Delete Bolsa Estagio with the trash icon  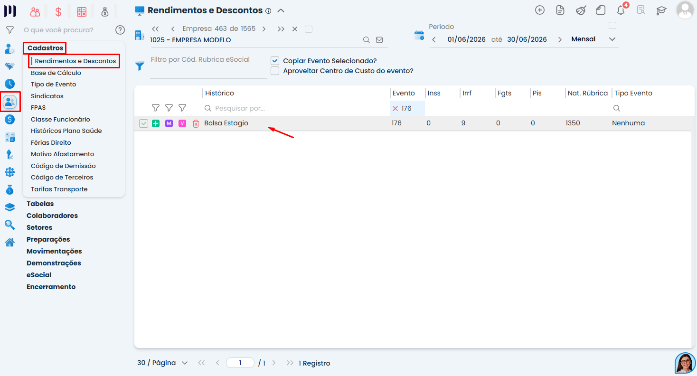[x=196, y=123]
